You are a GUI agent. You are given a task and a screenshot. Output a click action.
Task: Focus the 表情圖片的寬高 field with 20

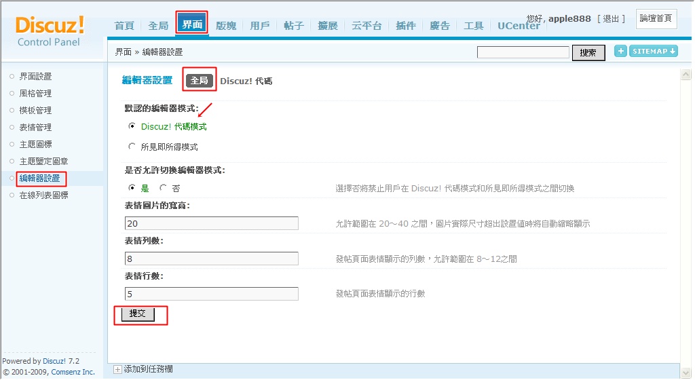[x=212, y=223]
